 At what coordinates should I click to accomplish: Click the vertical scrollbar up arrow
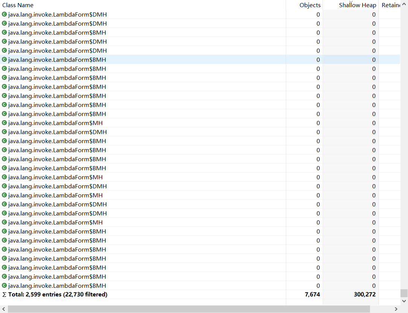tap(404, 5)
